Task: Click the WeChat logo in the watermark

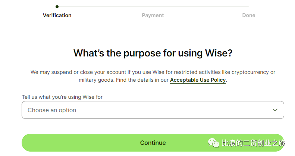Action: click(214, 143)
